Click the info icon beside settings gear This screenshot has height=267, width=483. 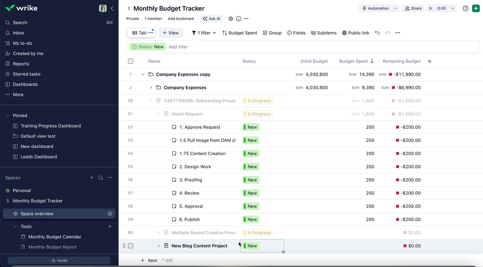tap(238, 19)
